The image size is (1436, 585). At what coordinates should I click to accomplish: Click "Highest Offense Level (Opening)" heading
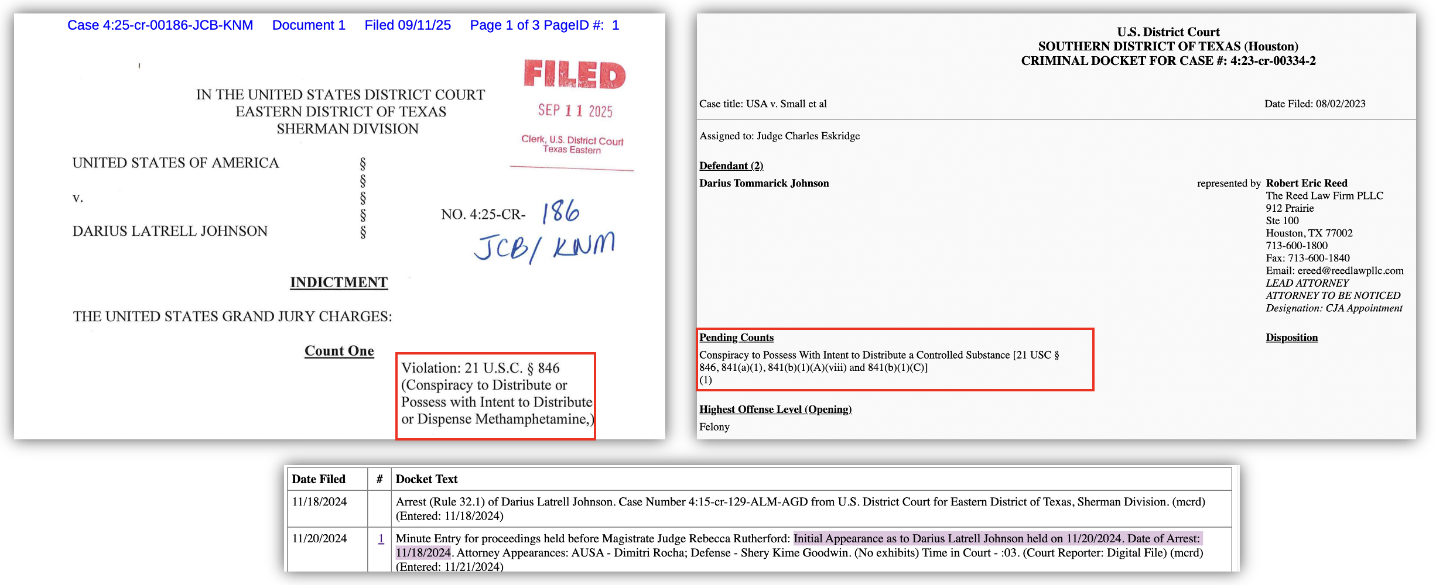(775, 409)
